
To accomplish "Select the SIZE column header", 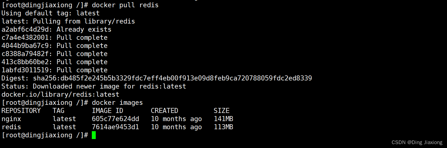I will click(222, 111).
